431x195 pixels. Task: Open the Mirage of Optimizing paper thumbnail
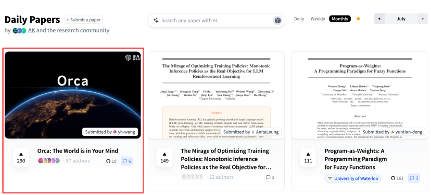point(217,95)
